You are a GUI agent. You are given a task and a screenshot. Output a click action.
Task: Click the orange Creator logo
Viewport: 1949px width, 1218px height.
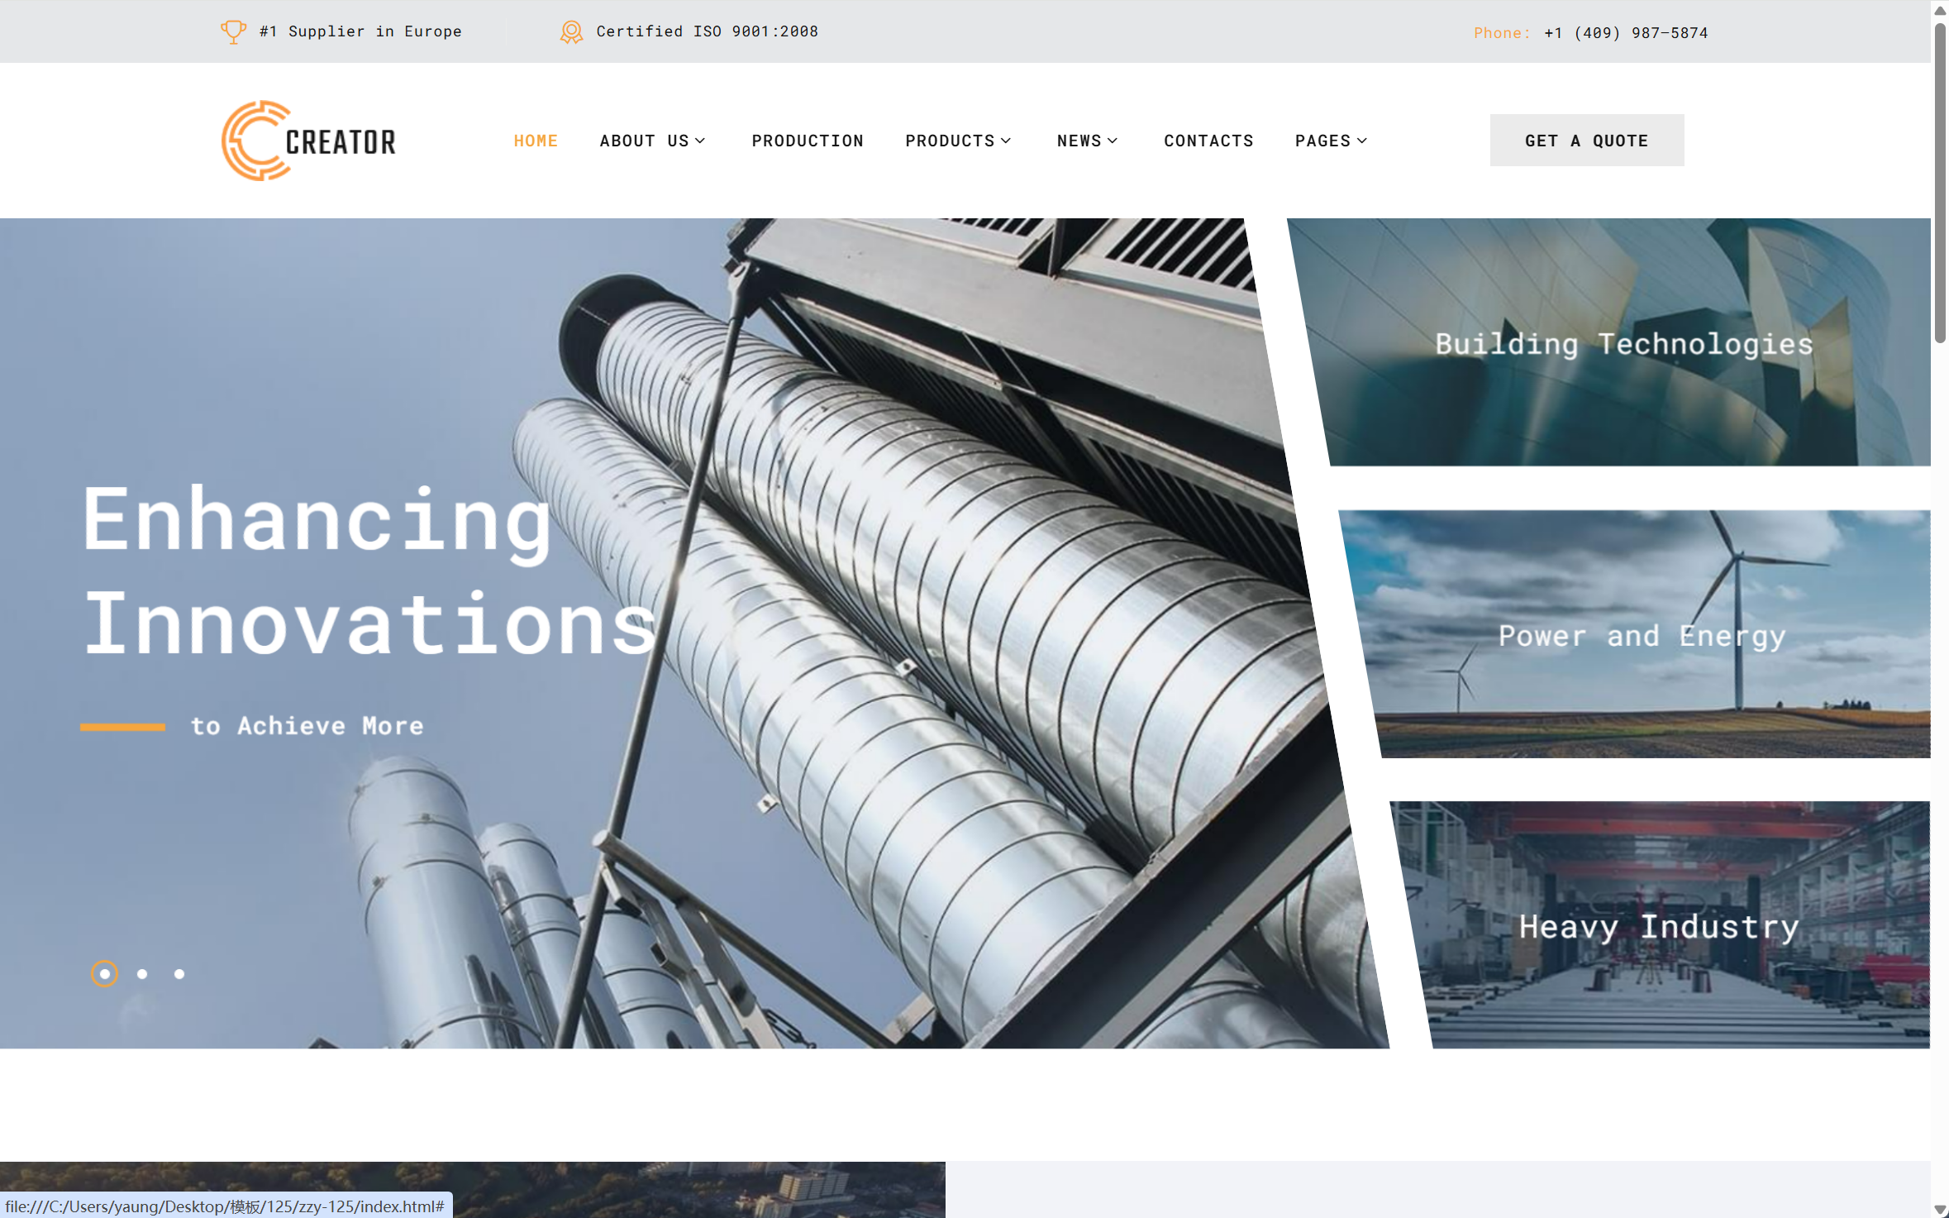coord(307,141)
